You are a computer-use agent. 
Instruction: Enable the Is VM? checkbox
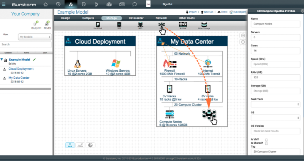click(x=267, y=140)
